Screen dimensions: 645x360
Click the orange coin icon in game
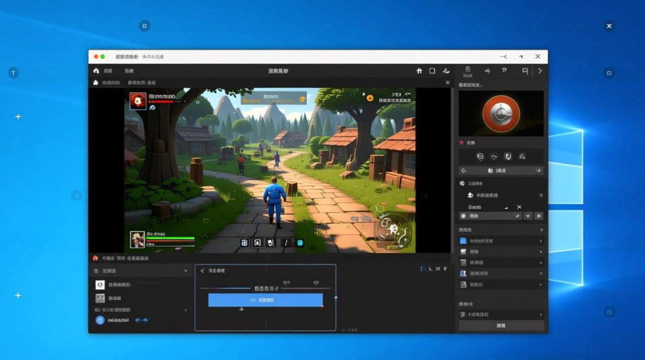(370, 98)
